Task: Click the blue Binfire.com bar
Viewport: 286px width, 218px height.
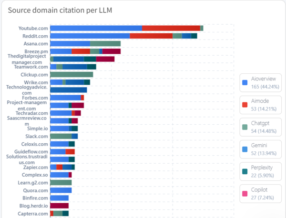Action: (x=59, y=198)
